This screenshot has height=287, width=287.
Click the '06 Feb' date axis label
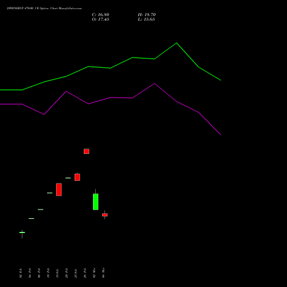click(x=39, y=273)
